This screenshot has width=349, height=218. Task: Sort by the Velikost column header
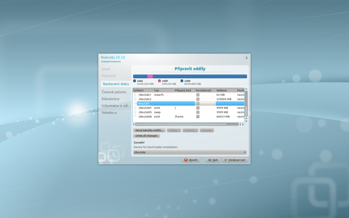(x=226, y=90)
